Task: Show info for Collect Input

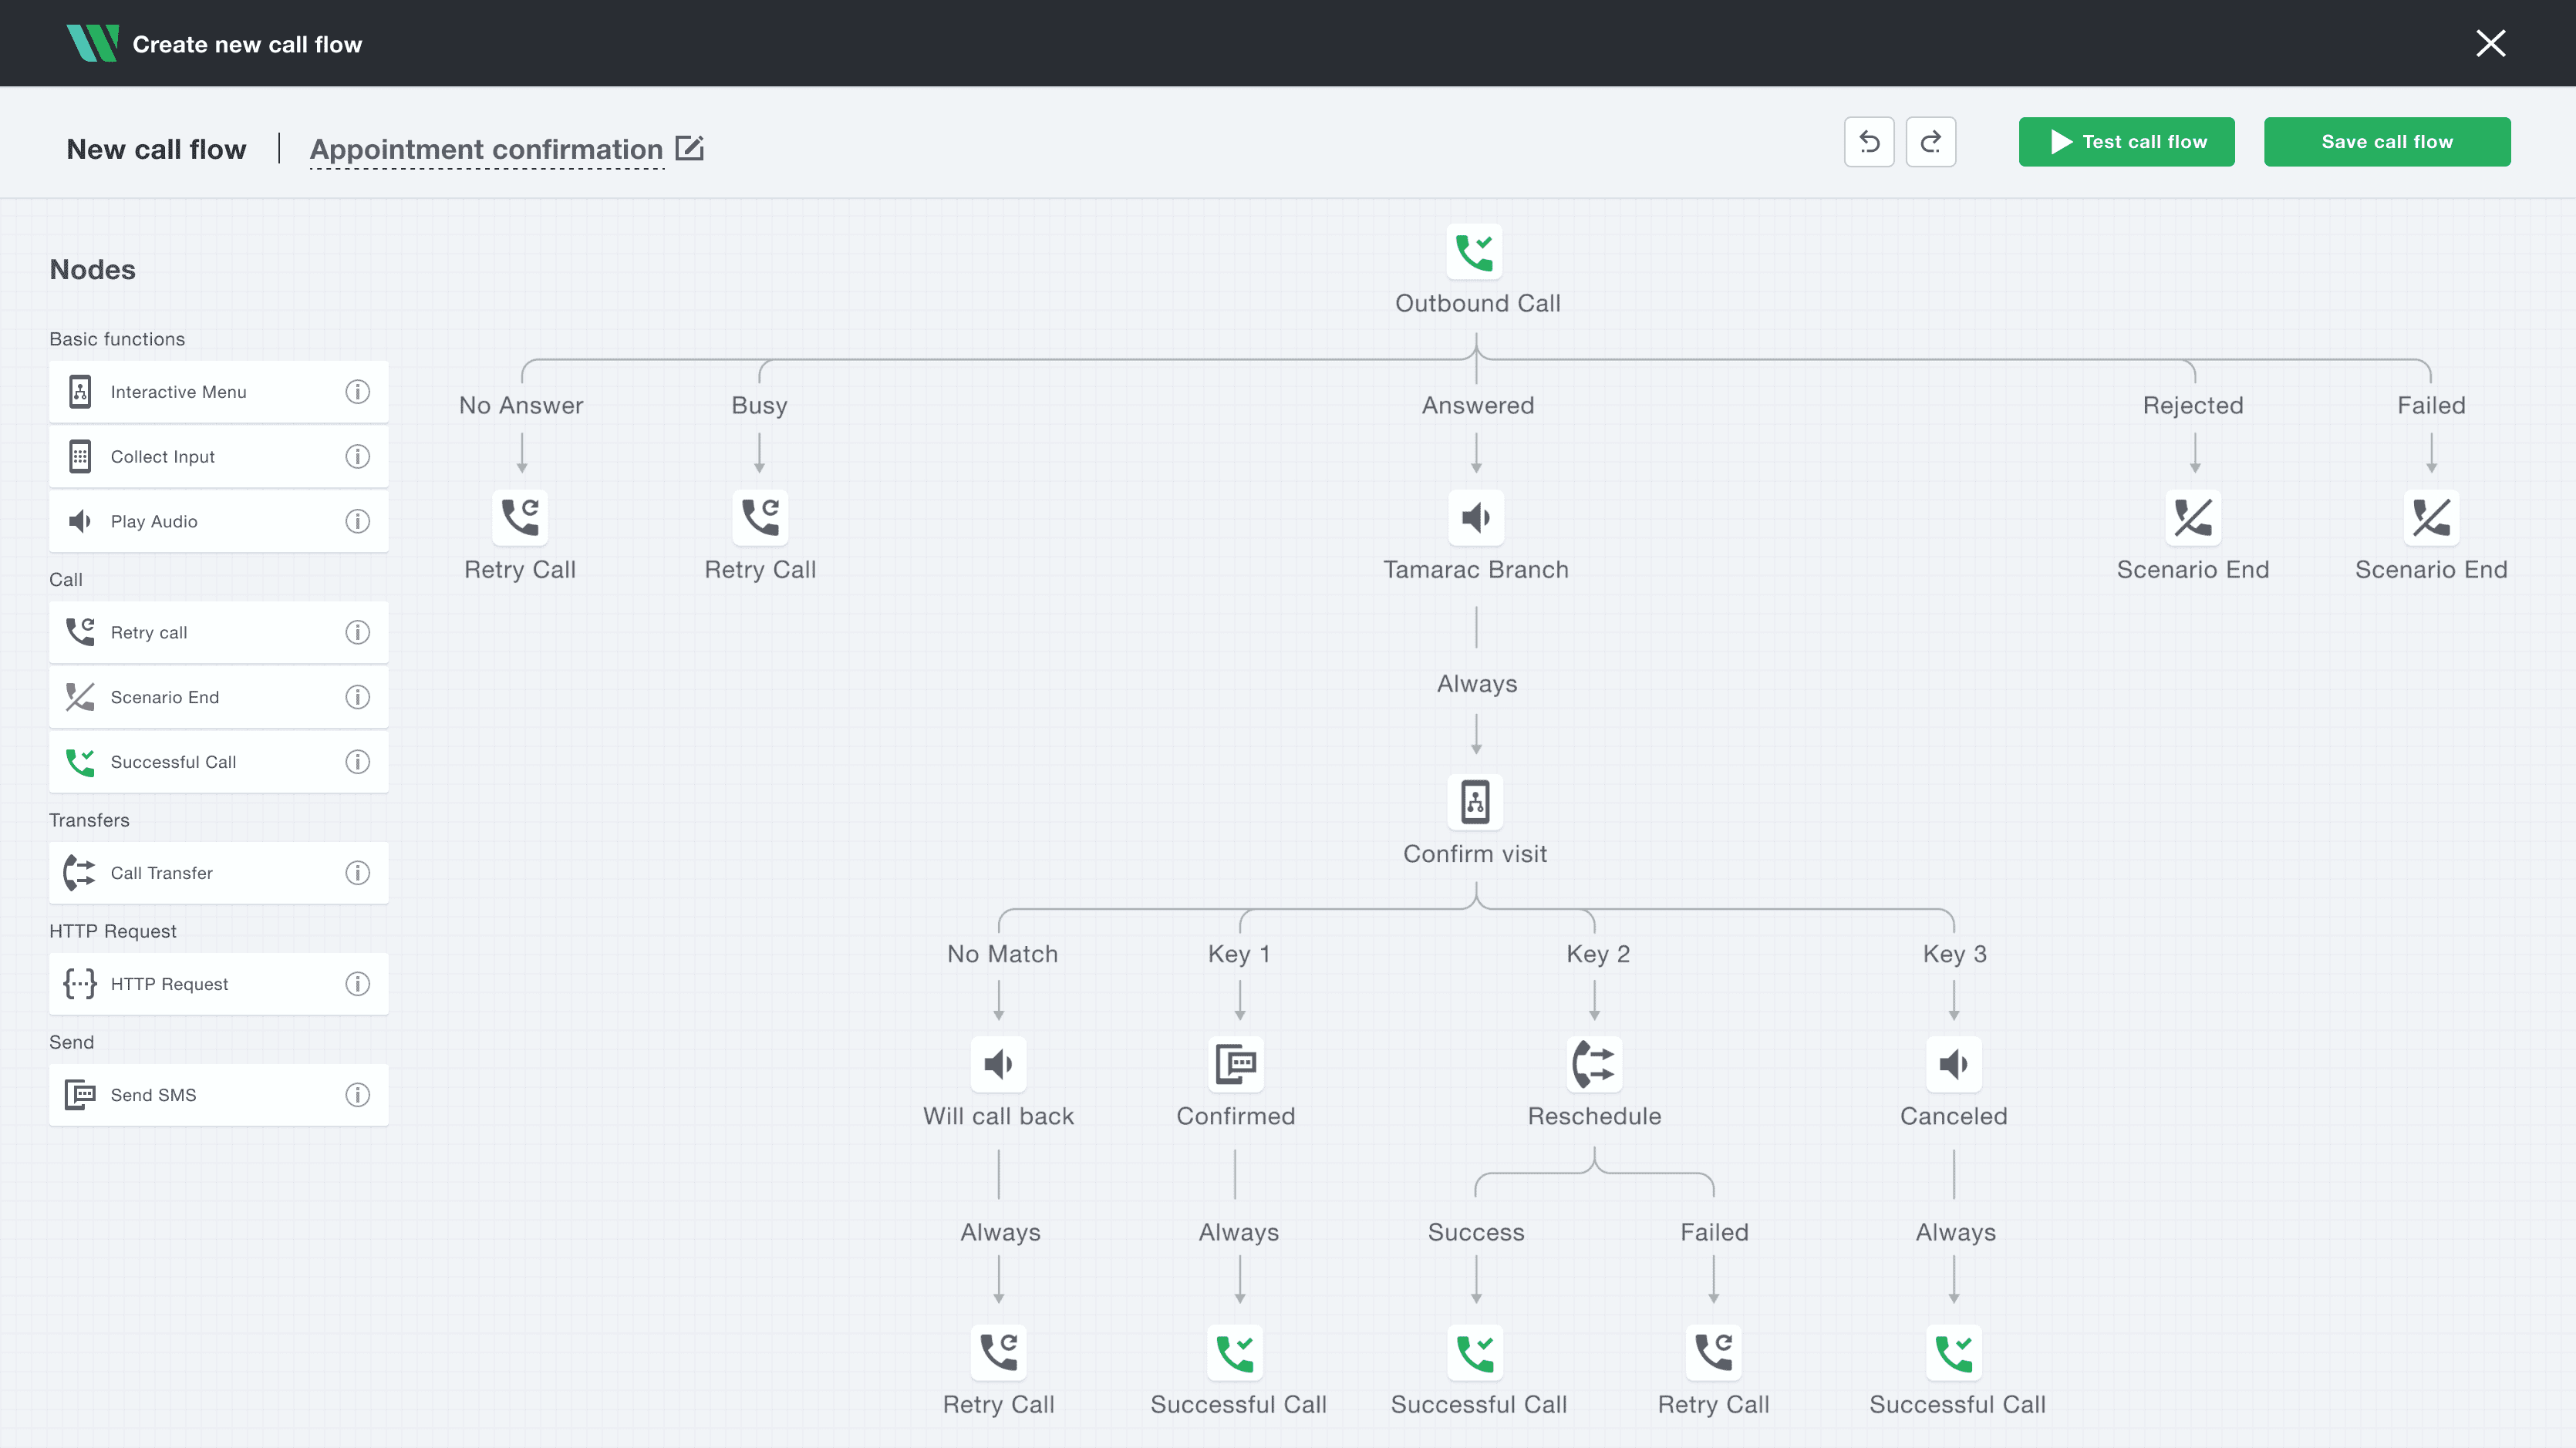Action: (x=357, y=457)
